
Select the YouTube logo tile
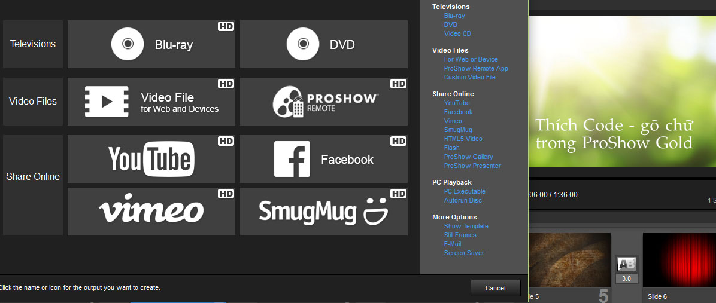pyautogui.click(x=151, y=159)
